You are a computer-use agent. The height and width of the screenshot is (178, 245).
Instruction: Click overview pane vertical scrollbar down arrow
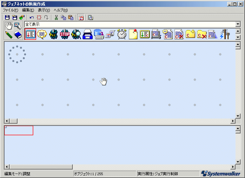[238, 162]
